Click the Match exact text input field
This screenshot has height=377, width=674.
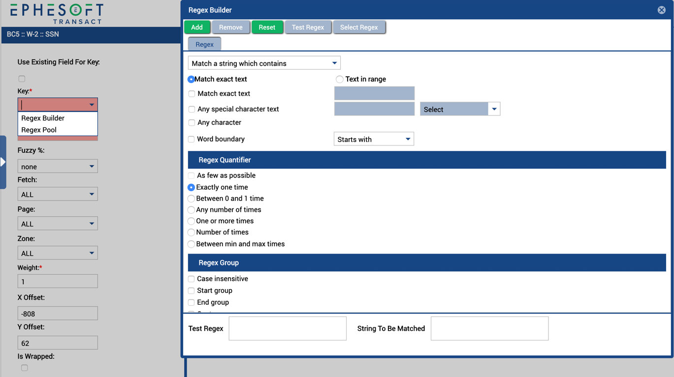374,93
